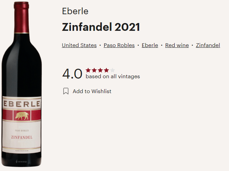
Task: Click the based on all vintages text
Action: [113, 77]
